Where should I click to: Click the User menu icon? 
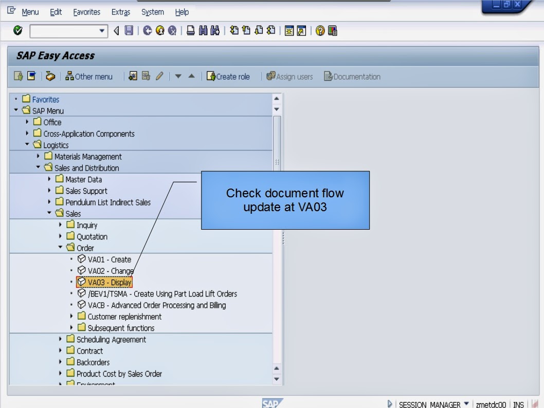point(19,76)
